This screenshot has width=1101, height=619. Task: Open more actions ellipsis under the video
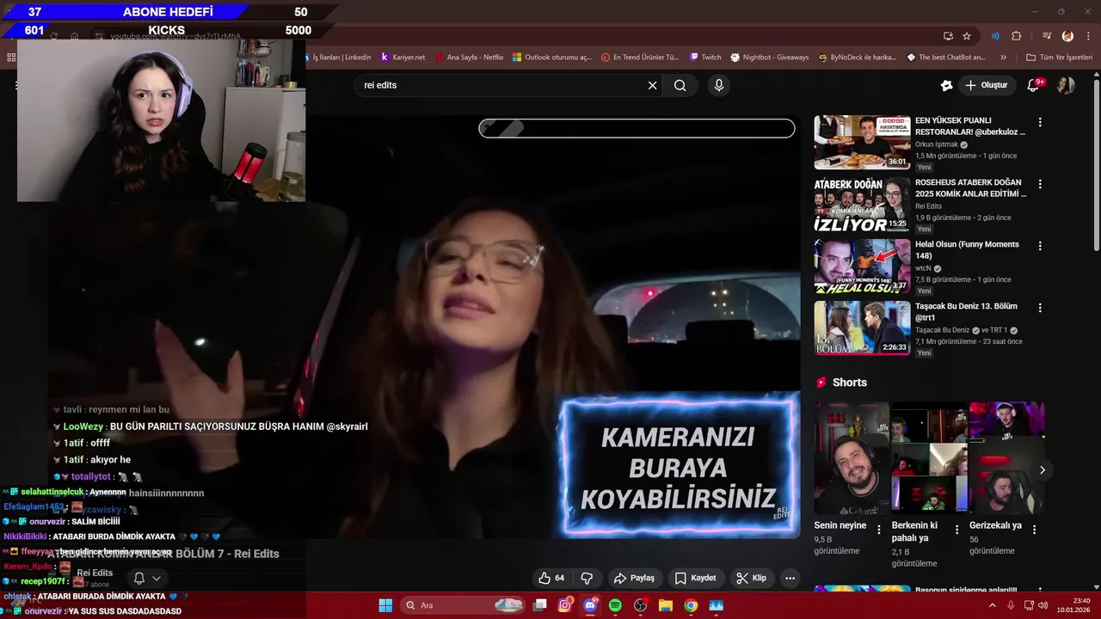790,578
